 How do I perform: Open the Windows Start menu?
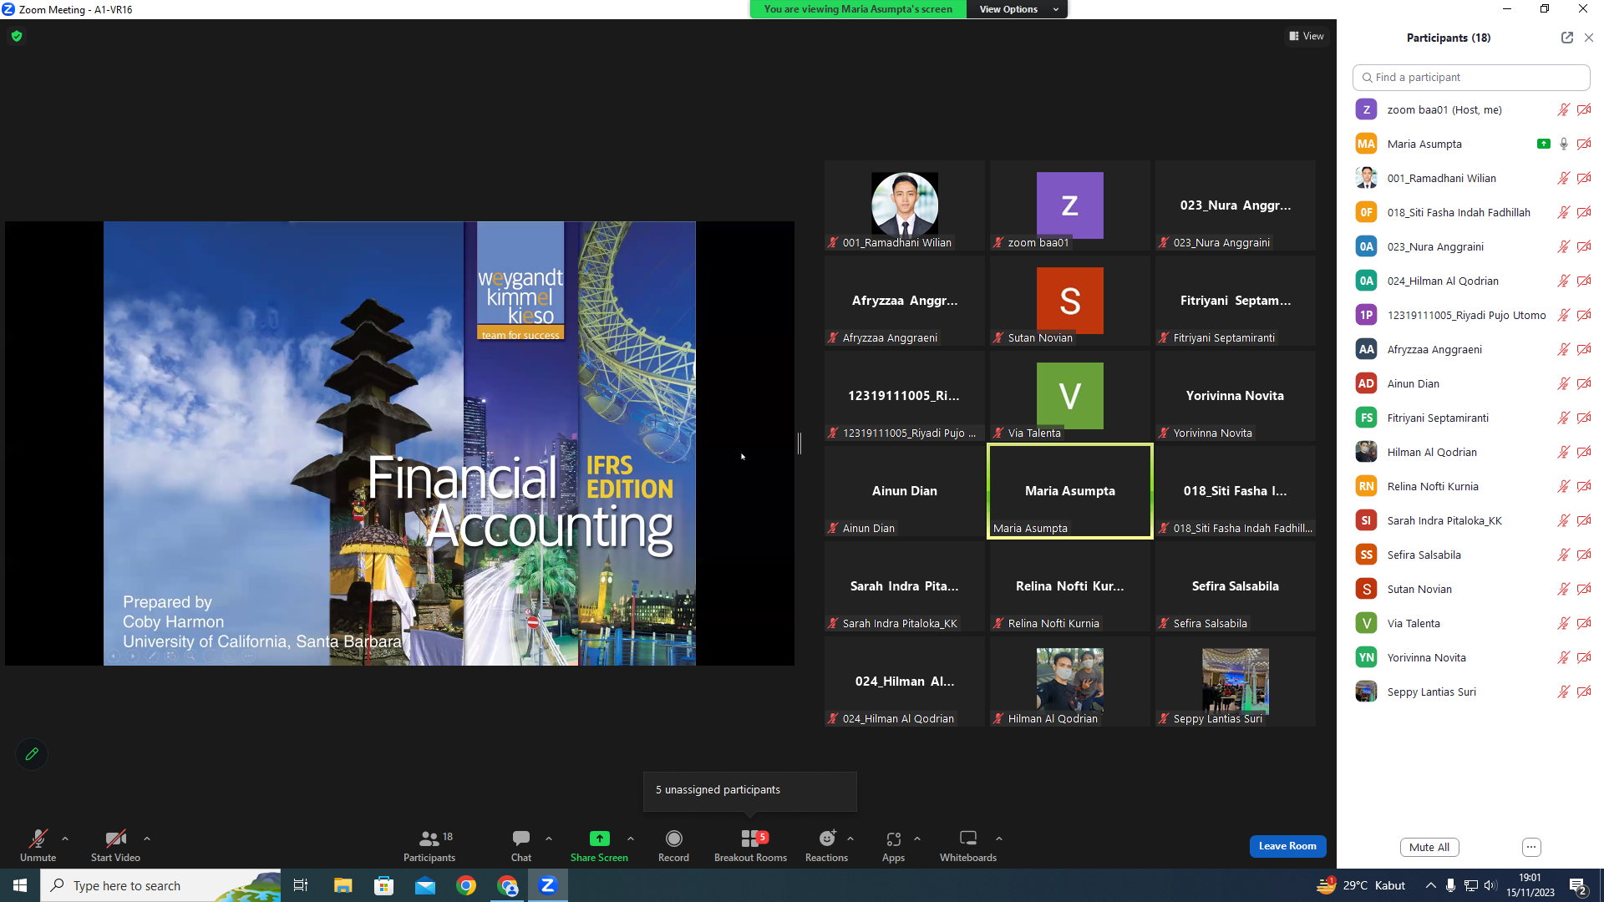(x=20, y=885)
